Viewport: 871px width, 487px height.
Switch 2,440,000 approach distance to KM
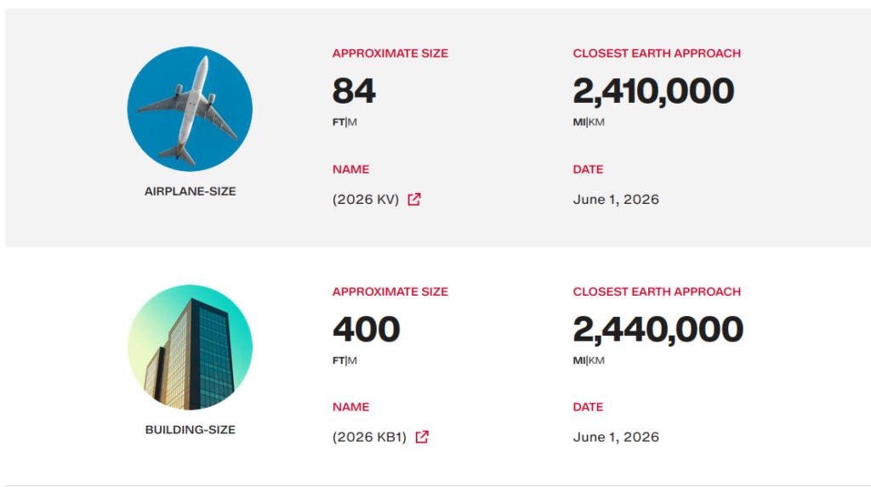click(x=596, y=360)
